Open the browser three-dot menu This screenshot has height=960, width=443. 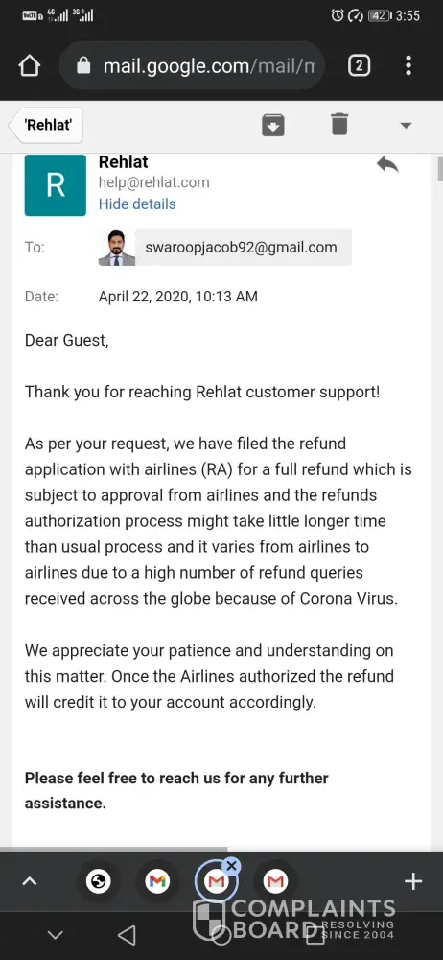pos(408,65)
